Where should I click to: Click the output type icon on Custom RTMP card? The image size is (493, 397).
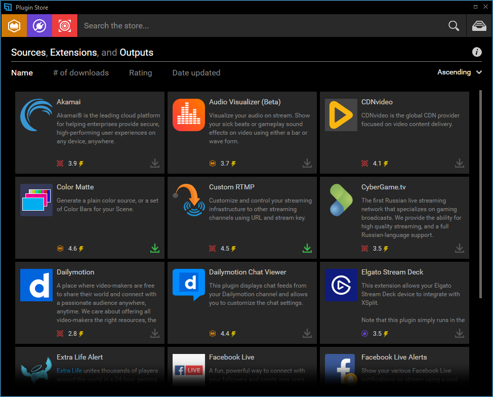click(x=213, y=249)
